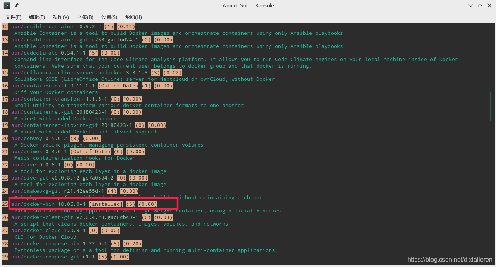The image size is (496, 267).
Task: Select the aur/deimos package line
Action: 73,152
